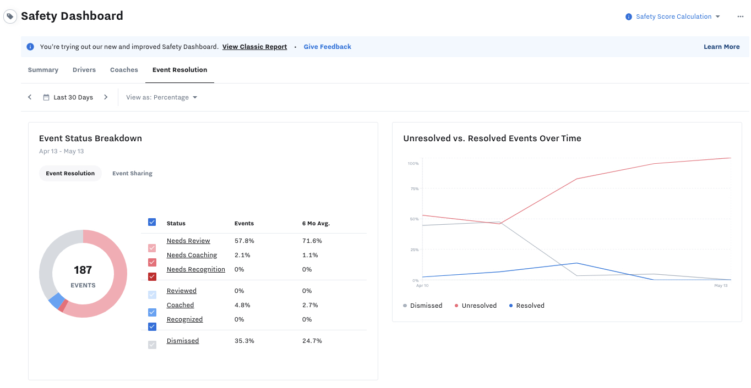Click the calendar icon beside Last 30 Days
751x388 pixels.
pos(46,97)
